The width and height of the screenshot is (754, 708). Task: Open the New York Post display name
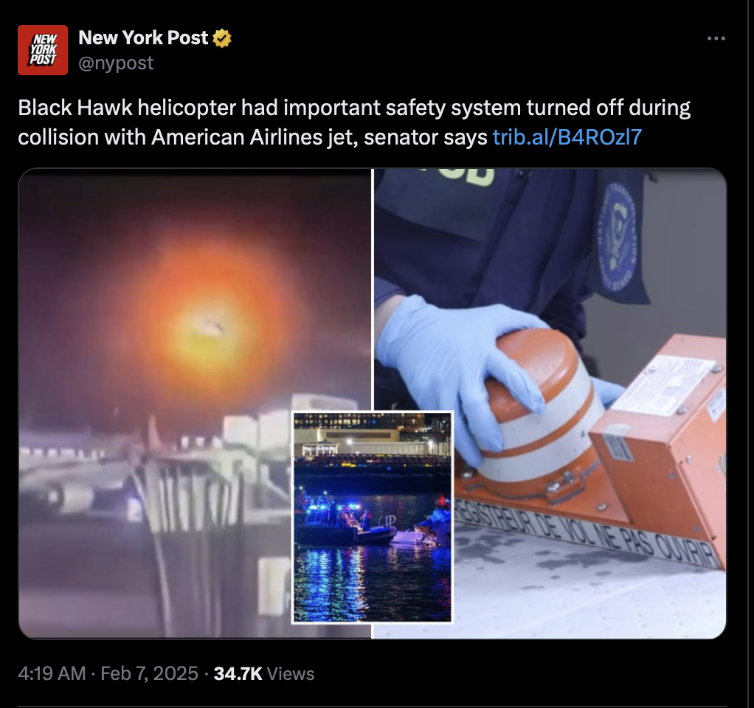pos(143,38)
